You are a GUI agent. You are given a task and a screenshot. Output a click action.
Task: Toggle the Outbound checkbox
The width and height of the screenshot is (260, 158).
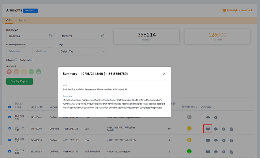click(x=31, y=60)
